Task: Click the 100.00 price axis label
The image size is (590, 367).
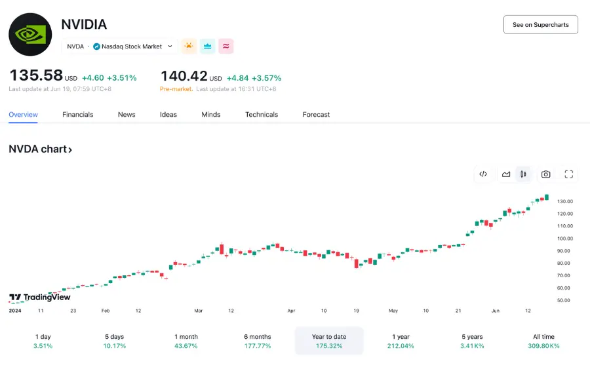Action: [x=565, y=239]
